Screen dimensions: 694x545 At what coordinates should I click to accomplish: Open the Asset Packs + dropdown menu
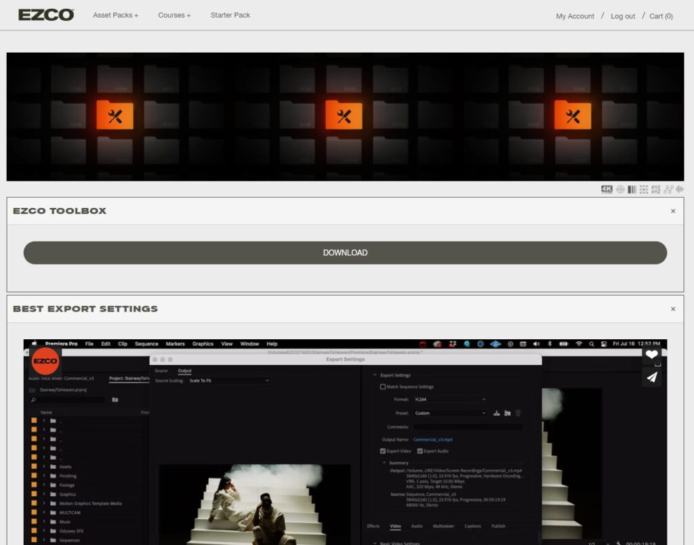115,15
